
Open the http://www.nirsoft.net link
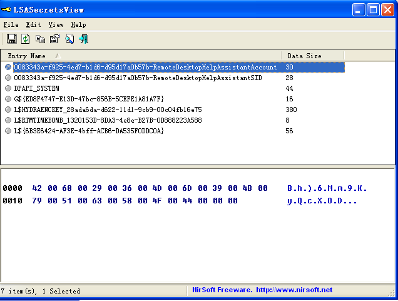click(x=294, y=290)
